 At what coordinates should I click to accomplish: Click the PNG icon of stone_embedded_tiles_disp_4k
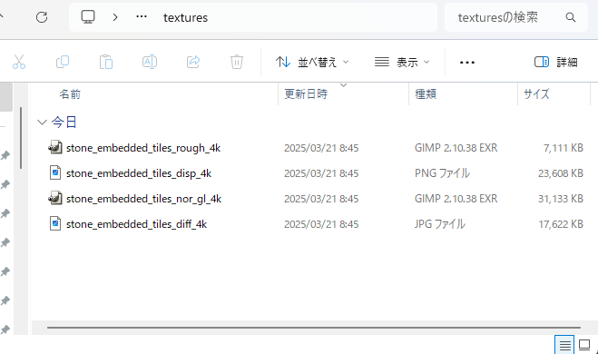55,172
